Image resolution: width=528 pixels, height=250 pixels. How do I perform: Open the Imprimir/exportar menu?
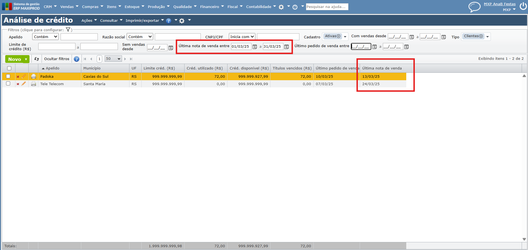(x=144, y=20)
